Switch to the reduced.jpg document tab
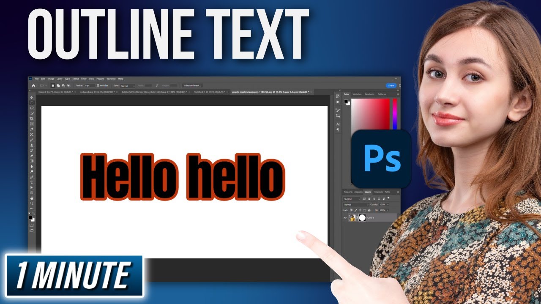This screenshot has width=541, height=304. 98,92
